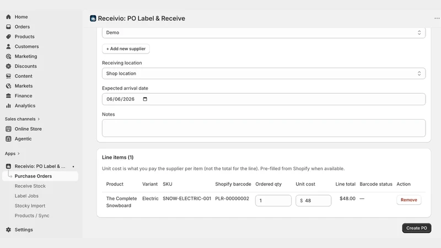
Task: Click the Electric variant cell
Action: point(150,198)
